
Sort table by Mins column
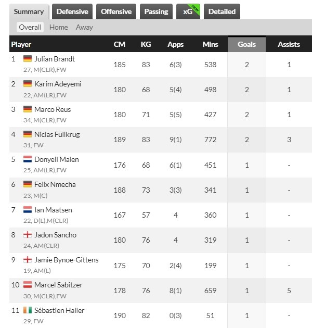pyautogui.click(x=210, y=44)
